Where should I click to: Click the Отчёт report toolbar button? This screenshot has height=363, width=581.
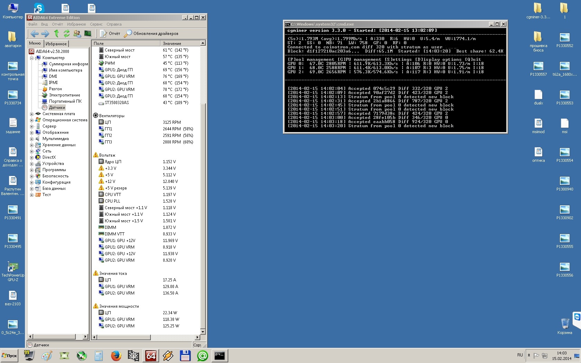tap(110, 34)
